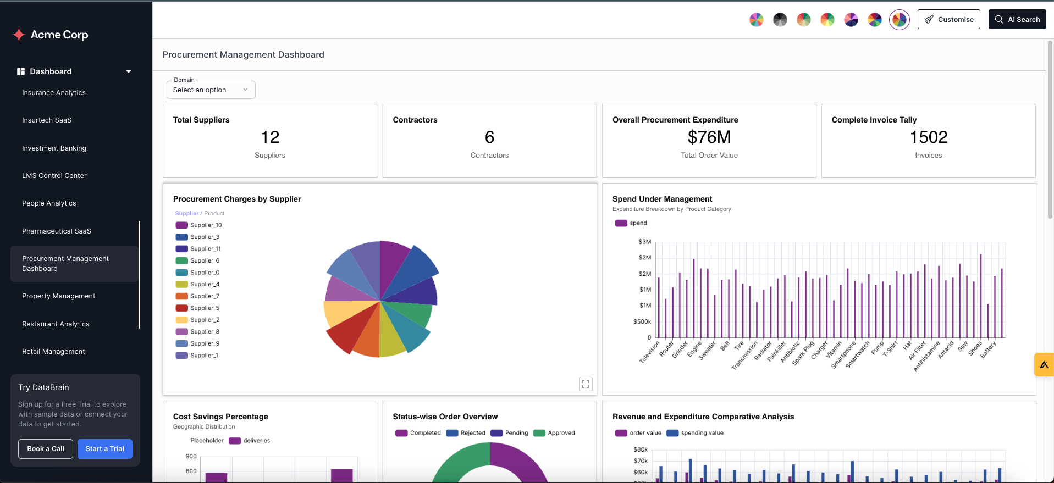Viewport: 1054px width, 483px height.
Task: Toggle order value legend in Revenue chart
Action: pyautogui.click(x=638, y=433)
